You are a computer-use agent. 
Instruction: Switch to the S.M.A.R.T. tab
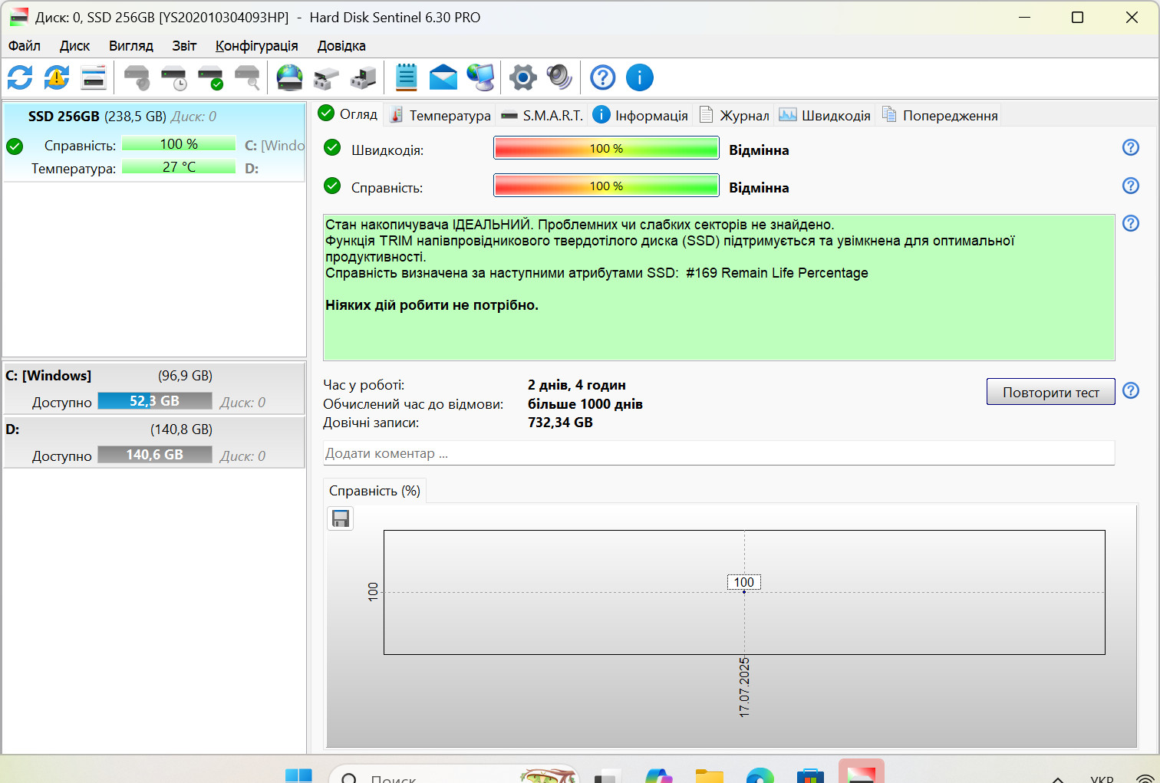point(542,116)
